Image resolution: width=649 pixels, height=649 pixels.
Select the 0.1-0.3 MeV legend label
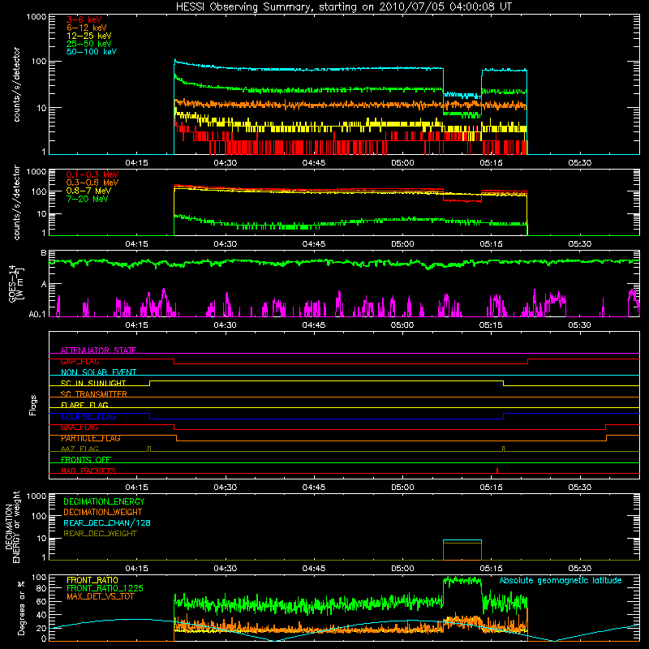pyautogui.click(x=92, y=174)
